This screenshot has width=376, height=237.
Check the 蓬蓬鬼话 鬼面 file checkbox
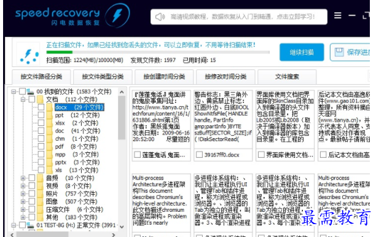click(138, 155)
